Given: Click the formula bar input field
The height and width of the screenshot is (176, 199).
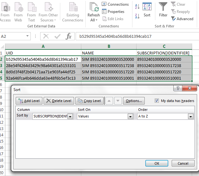Looking at the screenshot, I should coord(137,36).
